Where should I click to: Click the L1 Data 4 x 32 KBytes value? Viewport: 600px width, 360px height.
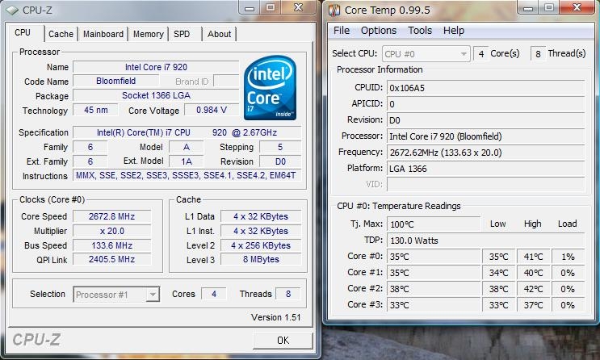[261, 216]
